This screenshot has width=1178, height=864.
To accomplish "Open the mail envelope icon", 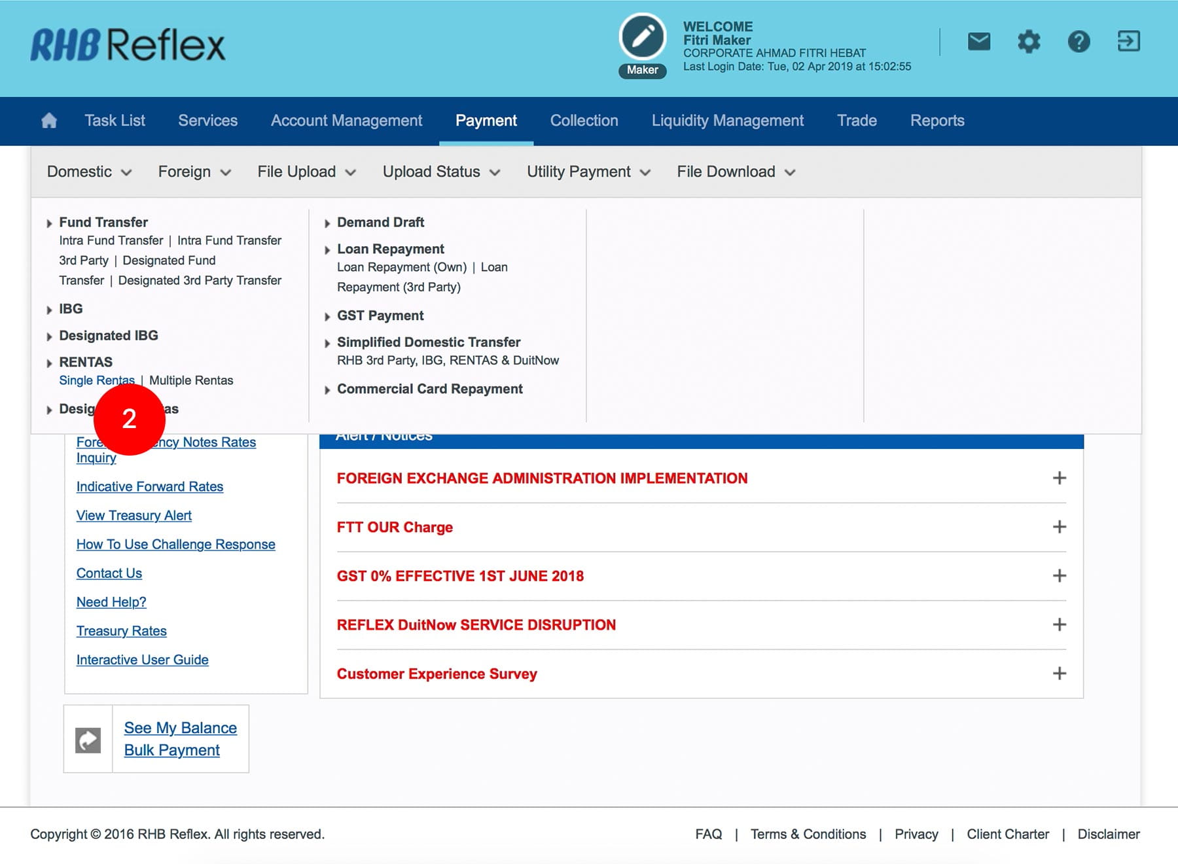I will [978, 42].
